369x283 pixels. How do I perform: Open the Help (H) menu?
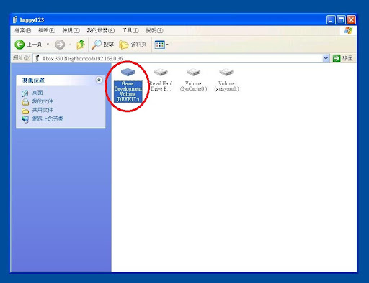click(x=154, y=30)
